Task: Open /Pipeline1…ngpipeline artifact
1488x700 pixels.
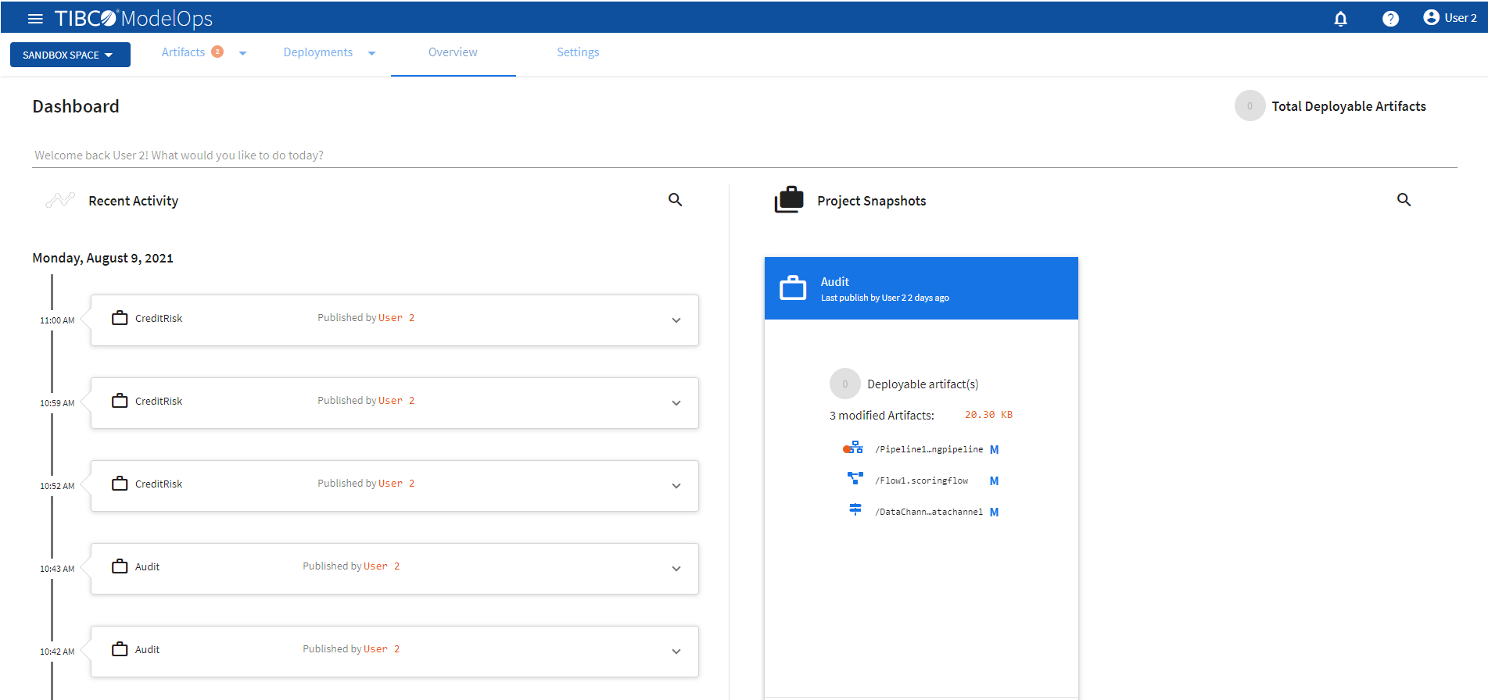Action: click(929, 449)
